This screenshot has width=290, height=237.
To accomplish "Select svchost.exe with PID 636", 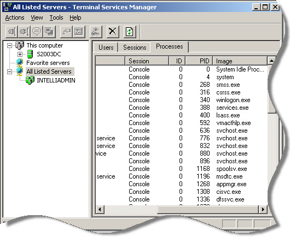I will pyautogui.click(x=181, y=131).
